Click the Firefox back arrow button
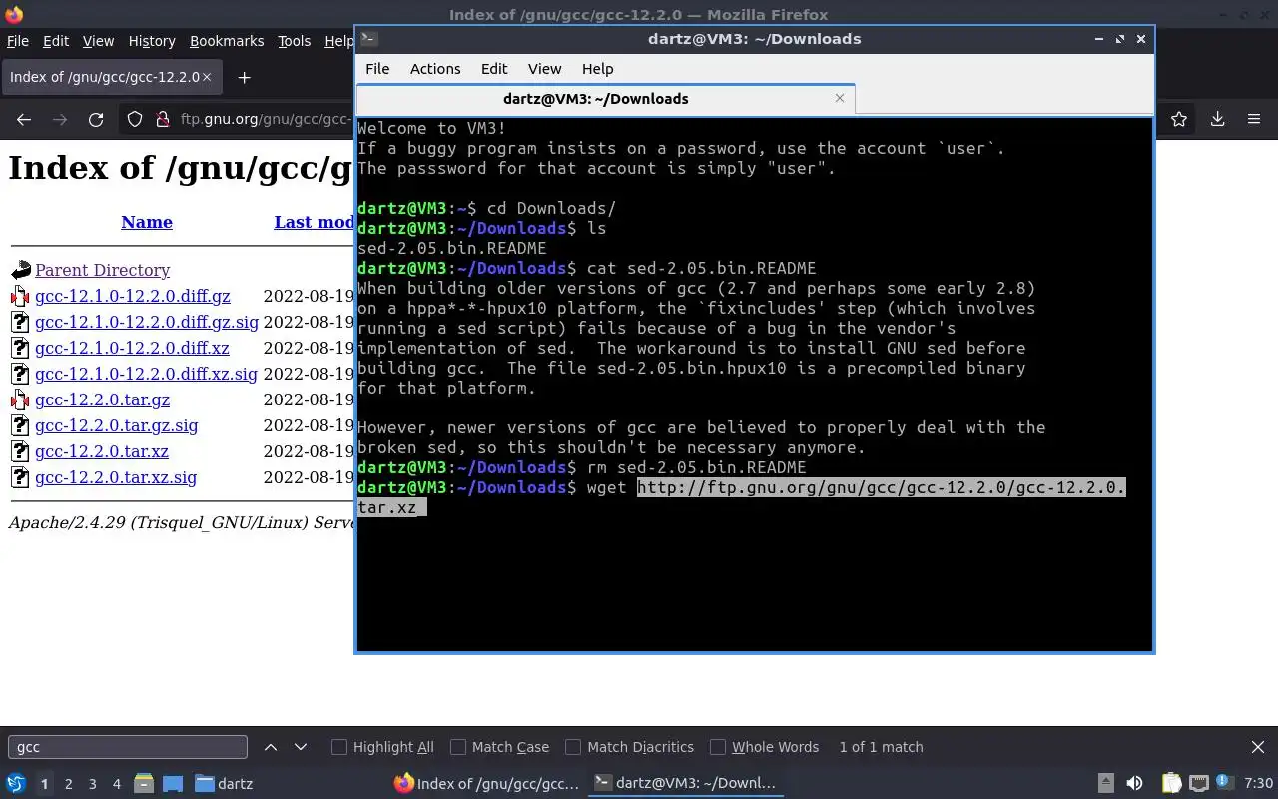 tap(24, 120)
